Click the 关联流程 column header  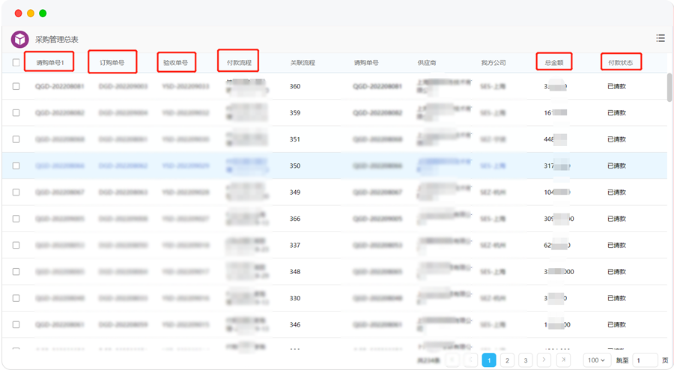pos(303,63)
